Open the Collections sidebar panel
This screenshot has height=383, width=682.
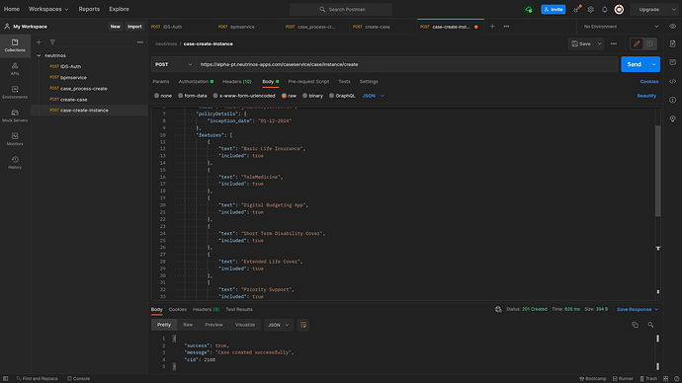click(15, 45)
